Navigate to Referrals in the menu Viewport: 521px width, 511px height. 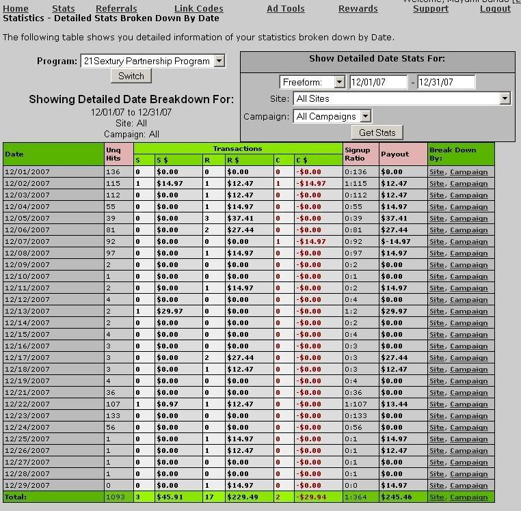tap(116, 9)
